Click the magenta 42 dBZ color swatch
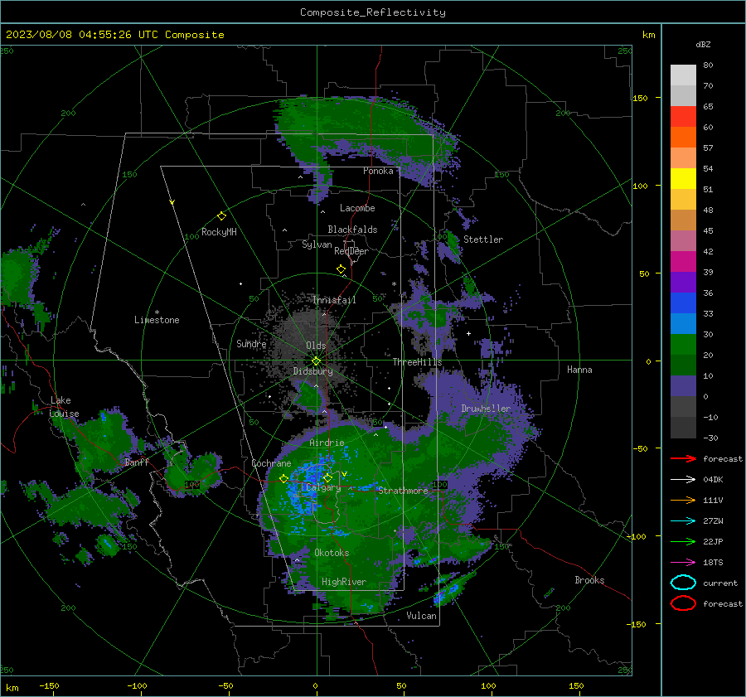The image size is (746, 697). (683, 262)
